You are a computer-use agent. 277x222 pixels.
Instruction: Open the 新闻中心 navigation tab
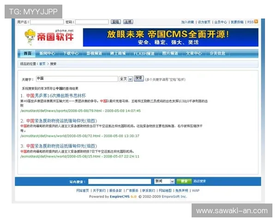tap(47, 53)
